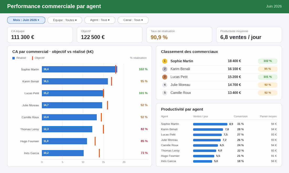
Task: Click Hugo Fournier's 21 % conversion value
Action: pyautogui.click(x=240, y=156)
